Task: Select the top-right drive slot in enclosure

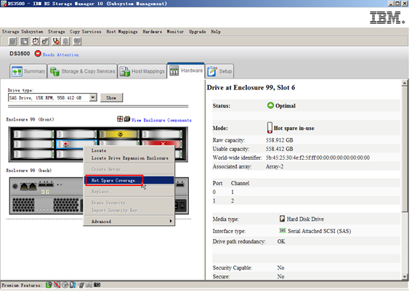Action: point(162,134)
